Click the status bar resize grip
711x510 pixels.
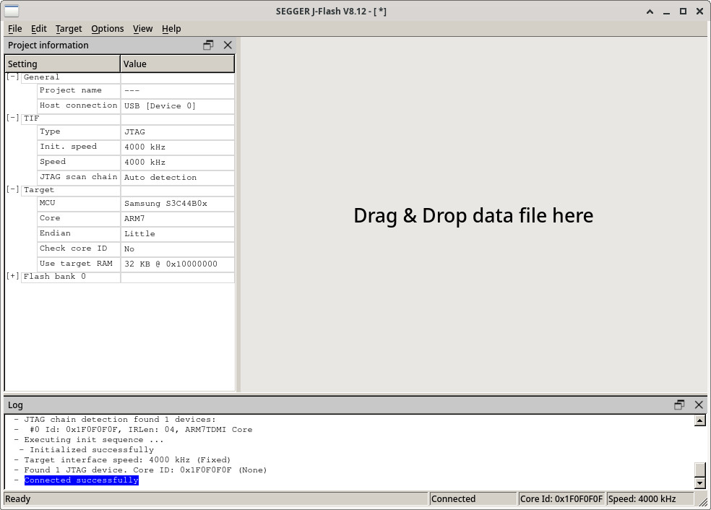tap(702, 501)
